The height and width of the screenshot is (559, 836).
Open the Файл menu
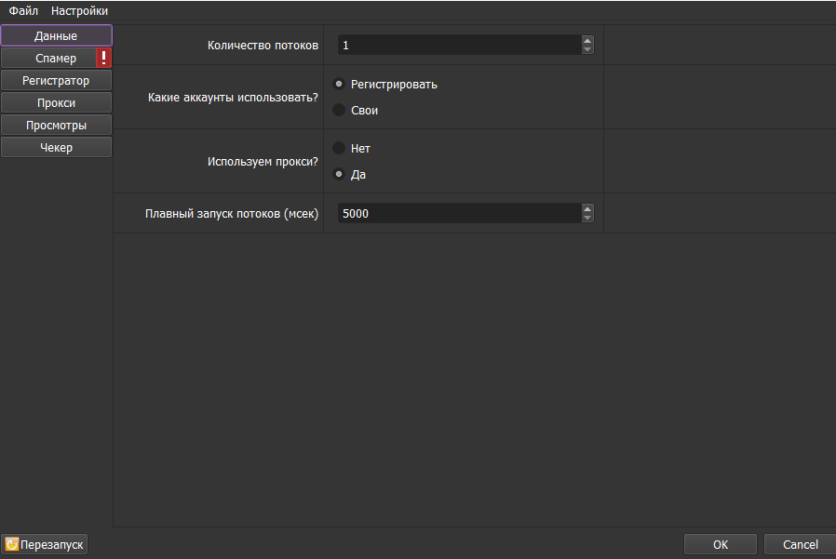23,10
